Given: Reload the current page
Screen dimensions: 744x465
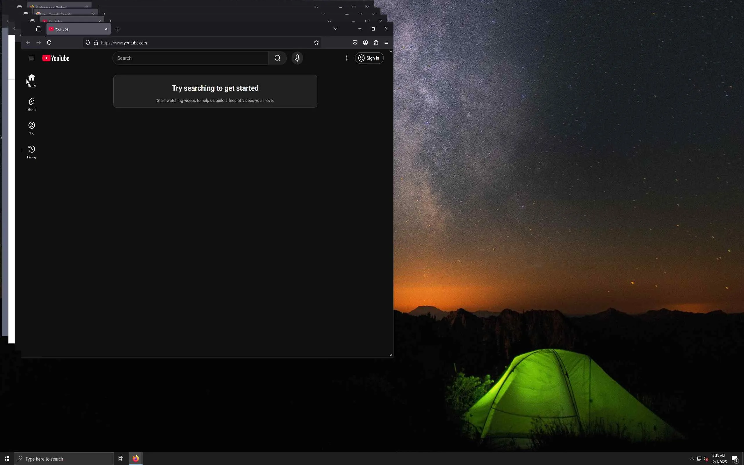Looking at the screenshot, I should click(x=49, y=43).
